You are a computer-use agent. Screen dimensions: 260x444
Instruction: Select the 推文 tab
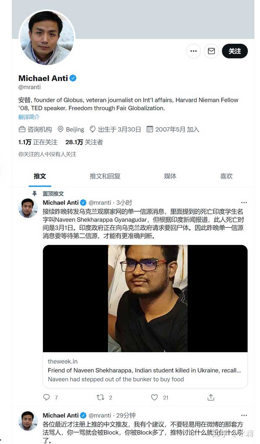tap(40, 176)
